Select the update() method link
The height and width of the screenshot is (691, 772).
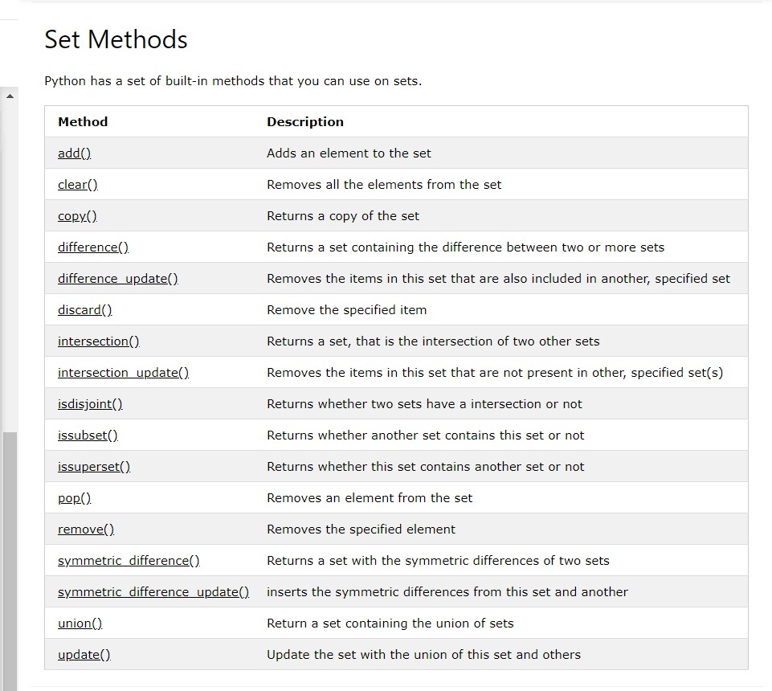tap(83, 654)
